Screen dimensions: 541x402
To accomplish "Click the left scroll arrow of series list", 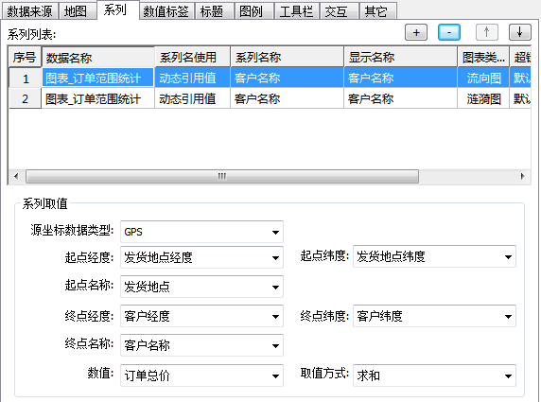I will [16, 176].
